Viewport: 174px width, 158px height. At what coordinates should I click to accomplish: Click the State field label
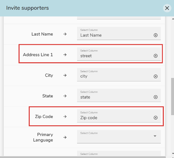tap(48, 96)
